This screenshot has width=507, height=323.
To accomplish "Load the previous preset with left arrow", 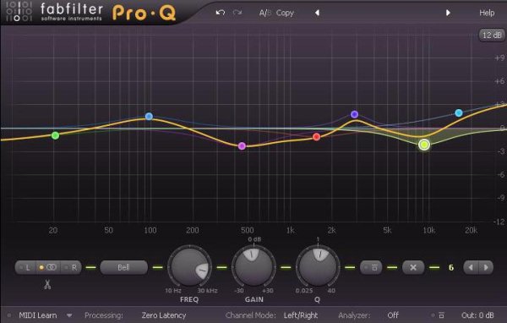I will (317, 13).
